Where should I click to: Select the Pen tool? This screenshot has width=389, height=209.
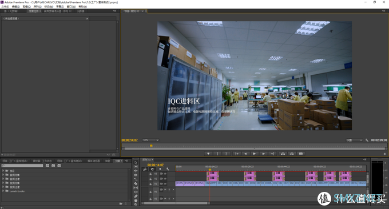(x=136, y=196)
